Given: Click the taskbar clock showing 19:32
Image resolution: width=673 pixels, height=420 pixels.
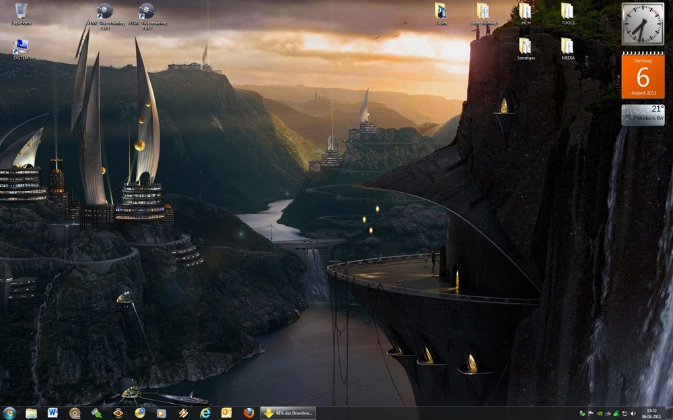Looking at the screenshot, I should point(651,413).
